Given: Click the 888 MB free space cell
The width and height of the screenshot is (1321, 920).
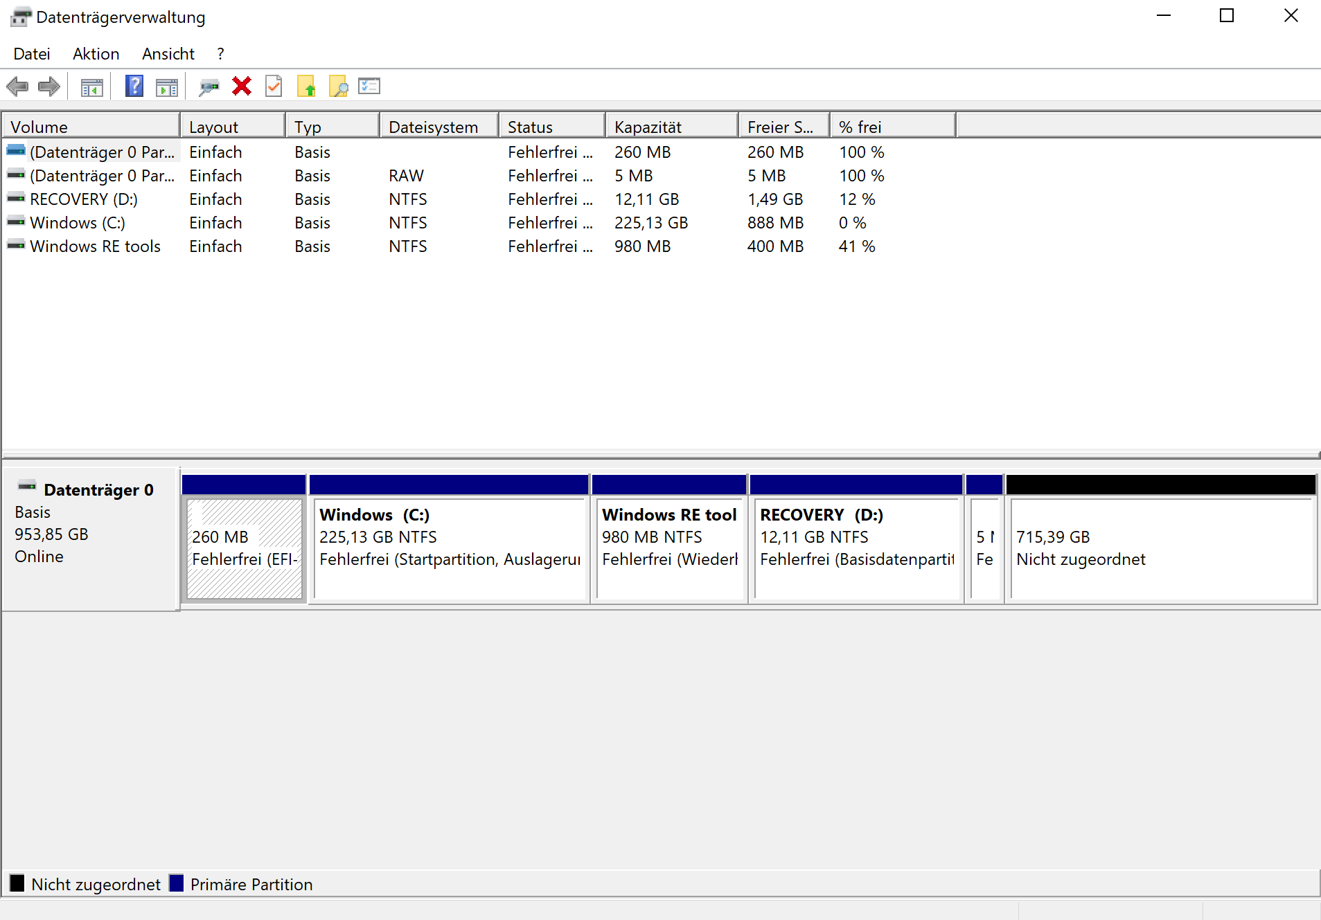Looking at the screenshot, I should pos(776,223).
